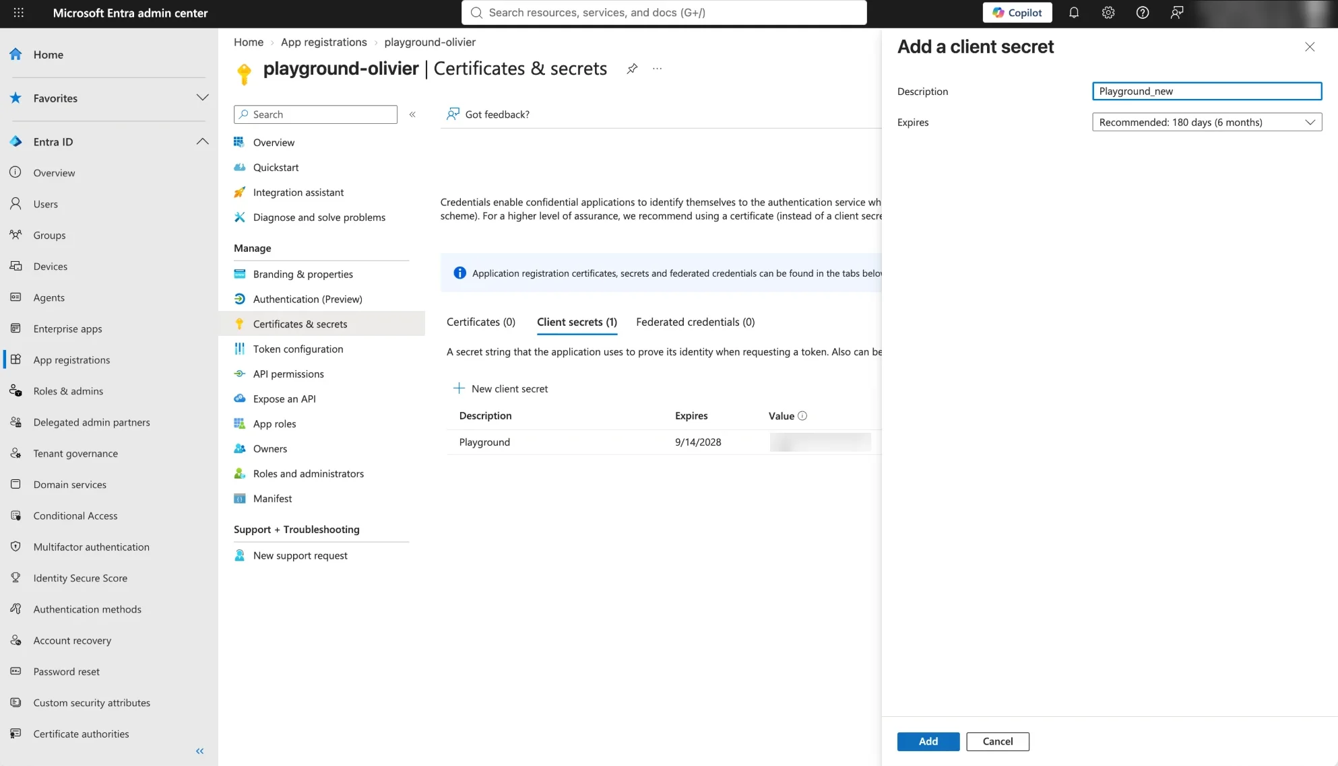Collapse the resource menu with double chevron

click(412, 114)
